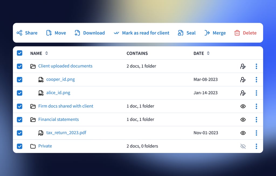Open the cooper_id.png file link

point(60,80)
